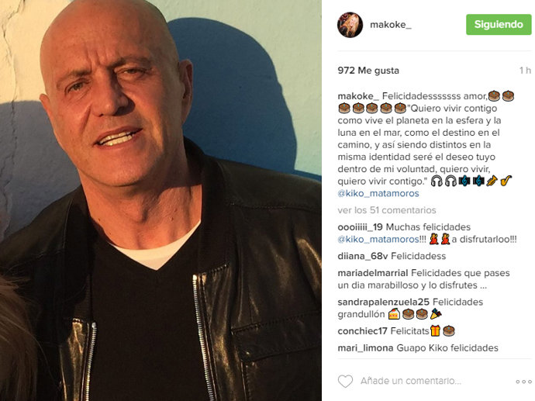Open makoke_ username in the post header
The width and height of the screenshot is (535, 401).
[391, 25]
